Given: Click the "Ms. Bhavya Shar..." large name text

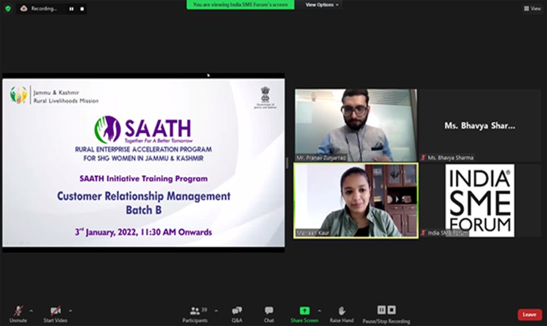Looking at the screenshot, I should (480, 125).
